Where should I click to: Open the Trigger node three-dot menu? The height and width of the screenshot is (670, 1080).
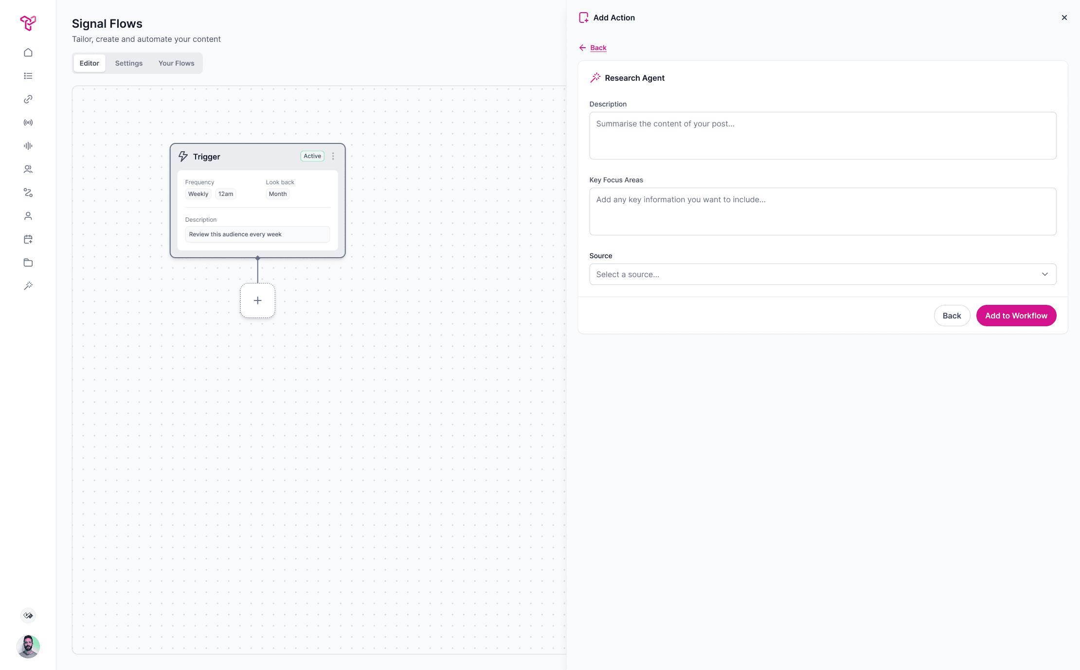(x=333, y=156)
